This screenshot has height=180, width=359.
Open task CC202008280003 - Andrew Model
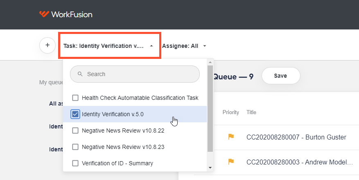pos(300,162)
